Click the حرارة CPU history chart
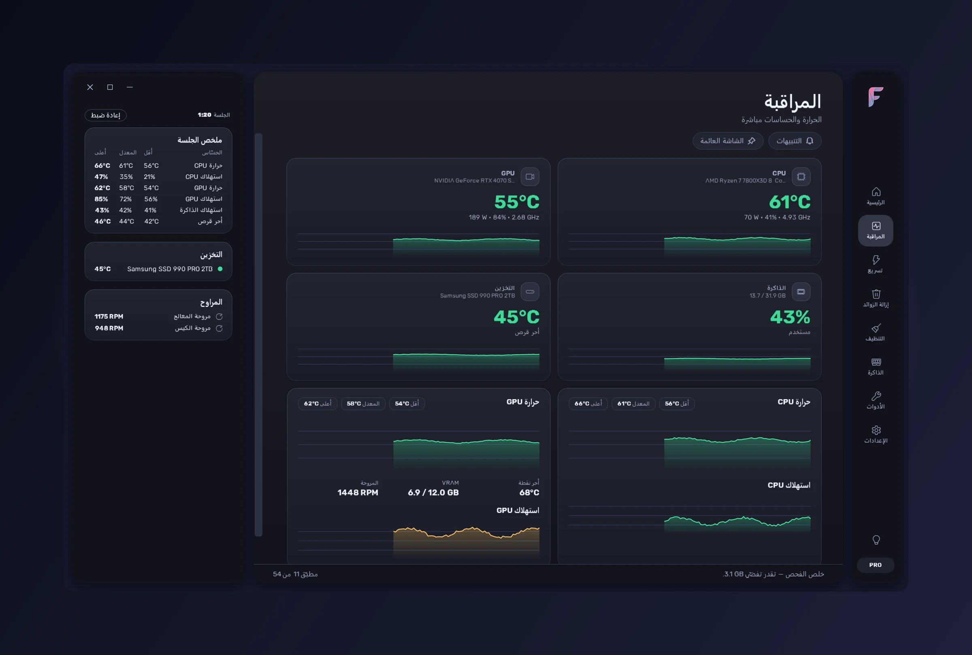 (x=689, y=450)
